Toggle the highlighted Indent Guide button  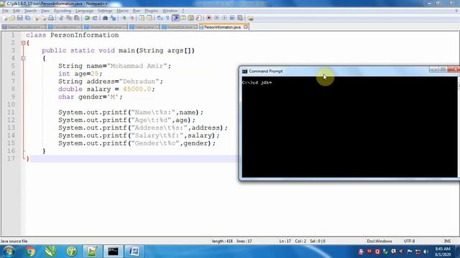[x=175, y=18]
